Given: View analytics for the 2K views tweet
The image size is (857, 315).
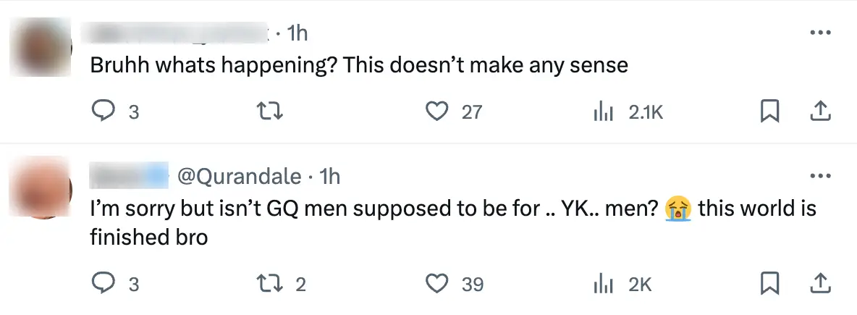Looking at the screenshot, I should click(603, 284).
